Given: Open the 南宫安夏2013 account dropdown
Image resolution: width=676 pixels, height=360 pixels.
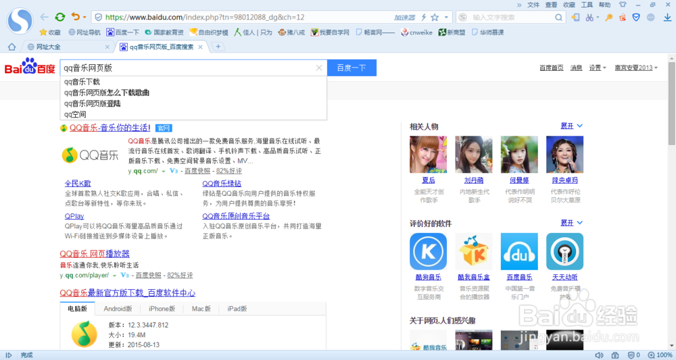Looking at the screenshot, I should [x=636, y=68].
